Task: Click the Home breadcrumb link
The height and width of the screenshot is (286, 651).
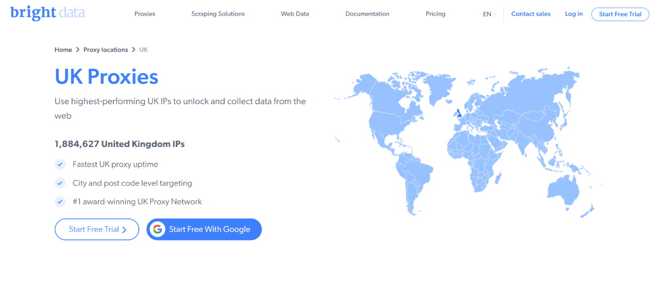Action: (63, 50)
